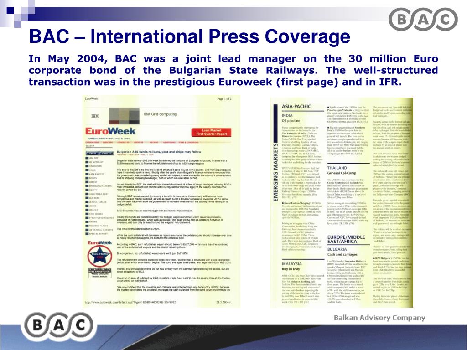
Task: Click My Account in EuroWeek sidebar
Action: pos(94,162)
